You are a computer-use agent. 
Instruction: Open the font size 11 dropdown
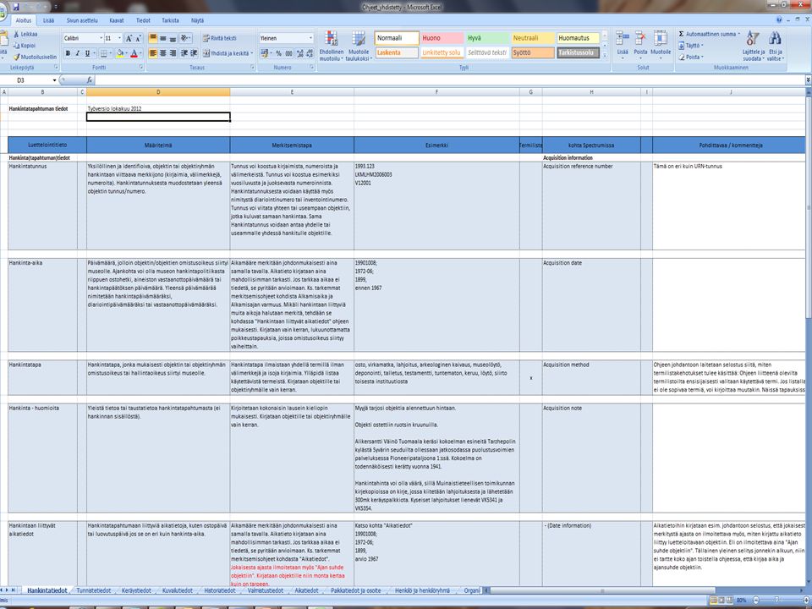tap(119, 38)
